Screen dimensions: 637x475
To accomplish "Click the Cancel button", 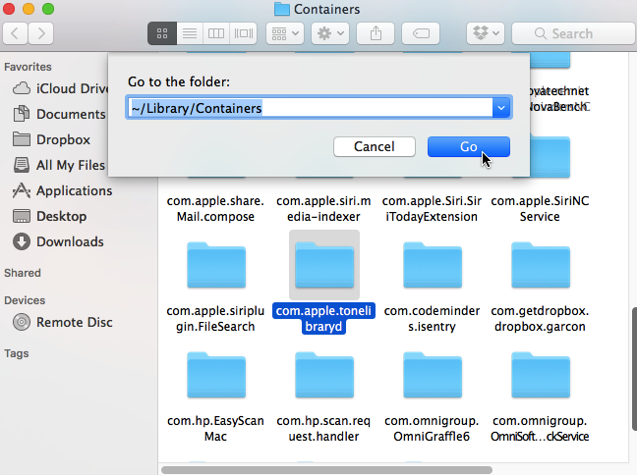I will (x=375, y=146).
